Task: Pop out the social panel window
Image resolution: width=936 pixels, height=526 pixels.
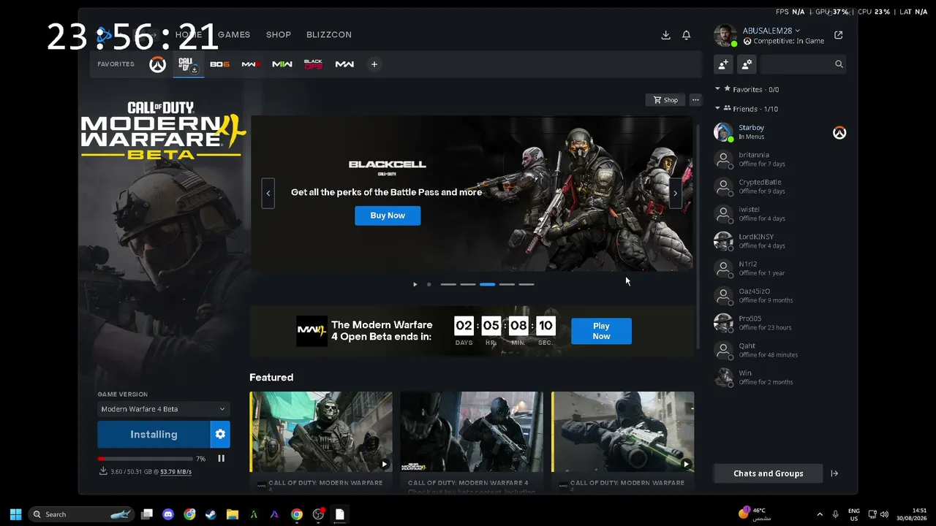Action: (839, 35)
